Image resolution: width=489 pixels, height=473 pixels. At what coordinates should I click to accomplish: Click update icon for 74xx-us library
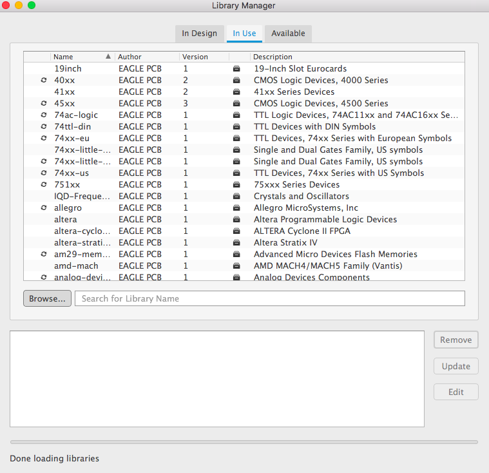click(x=44, y=173)
